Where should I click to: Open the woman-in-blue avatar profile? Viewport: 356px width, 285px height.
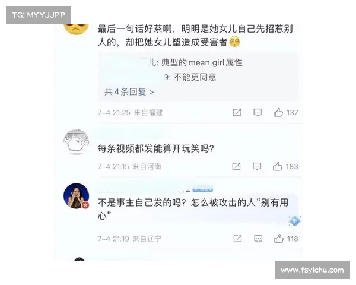pyautogui.click(x=77, y=196)
